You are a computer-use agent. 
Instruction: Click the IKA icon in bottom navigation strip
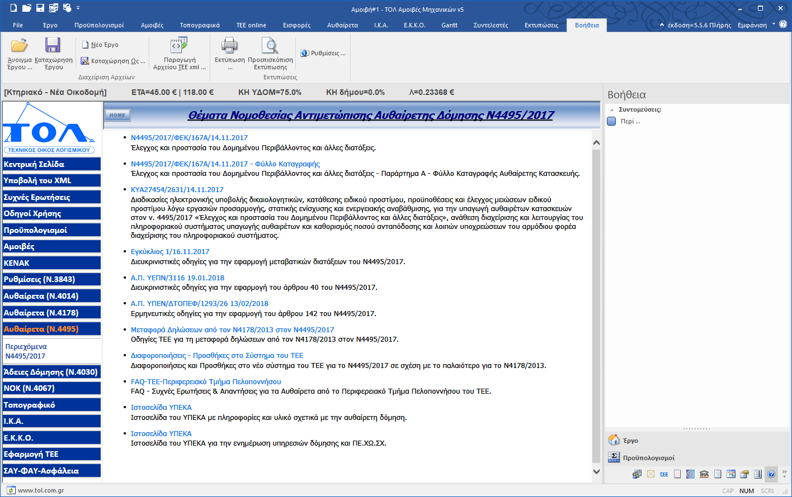click(704, 475)
